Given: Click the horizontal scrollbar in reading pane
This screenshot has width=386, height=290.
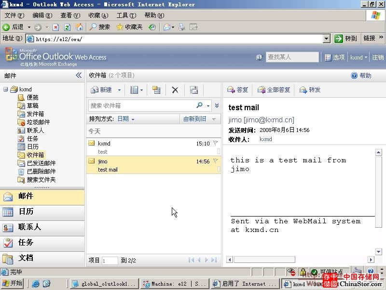Looking at the screenshot, I should pyautogui.click(x=264, y=260).
